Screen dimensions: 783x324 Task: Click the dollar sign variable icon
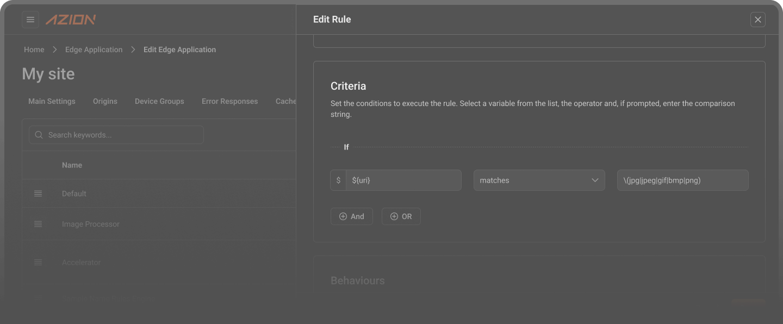pyautogui.click(x=338, y=180)
